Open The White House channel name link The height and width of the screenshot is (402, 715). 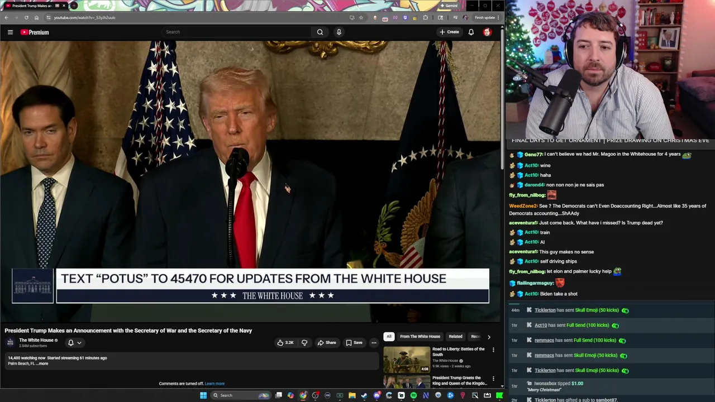36,340
